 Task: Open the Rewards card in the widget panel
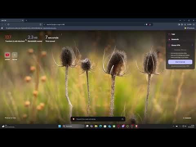[x=180, y=40]
